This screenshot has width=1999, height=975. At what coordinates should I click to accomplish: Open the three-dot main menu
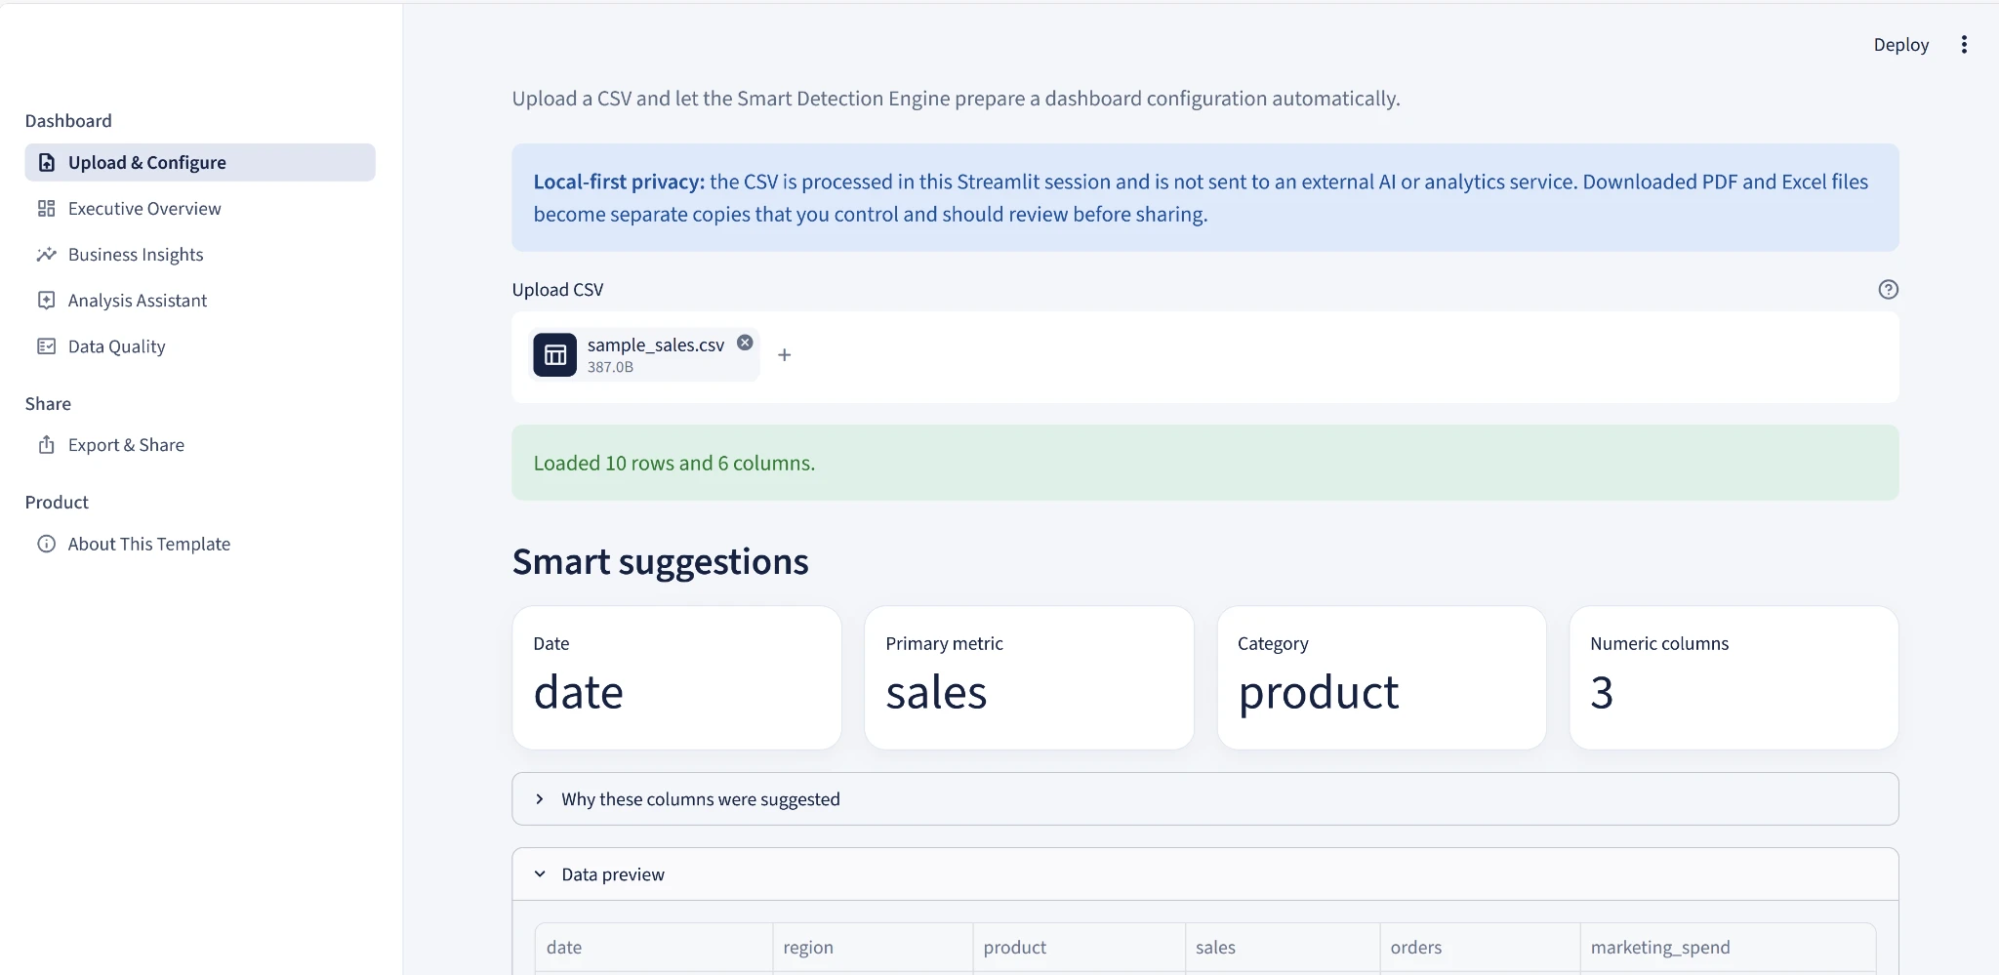click(x=1964, y=45)
